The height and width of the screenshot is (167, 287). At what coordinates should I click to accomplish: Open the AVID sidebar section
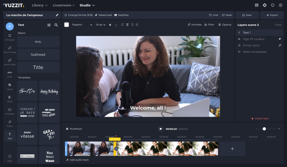pyautogui.click(x=9, y=74)
